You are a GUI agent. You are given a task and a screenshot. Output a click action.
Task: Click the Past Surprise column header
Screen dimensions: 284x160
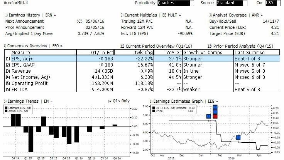pyautogui.click(x=257, y=52)
